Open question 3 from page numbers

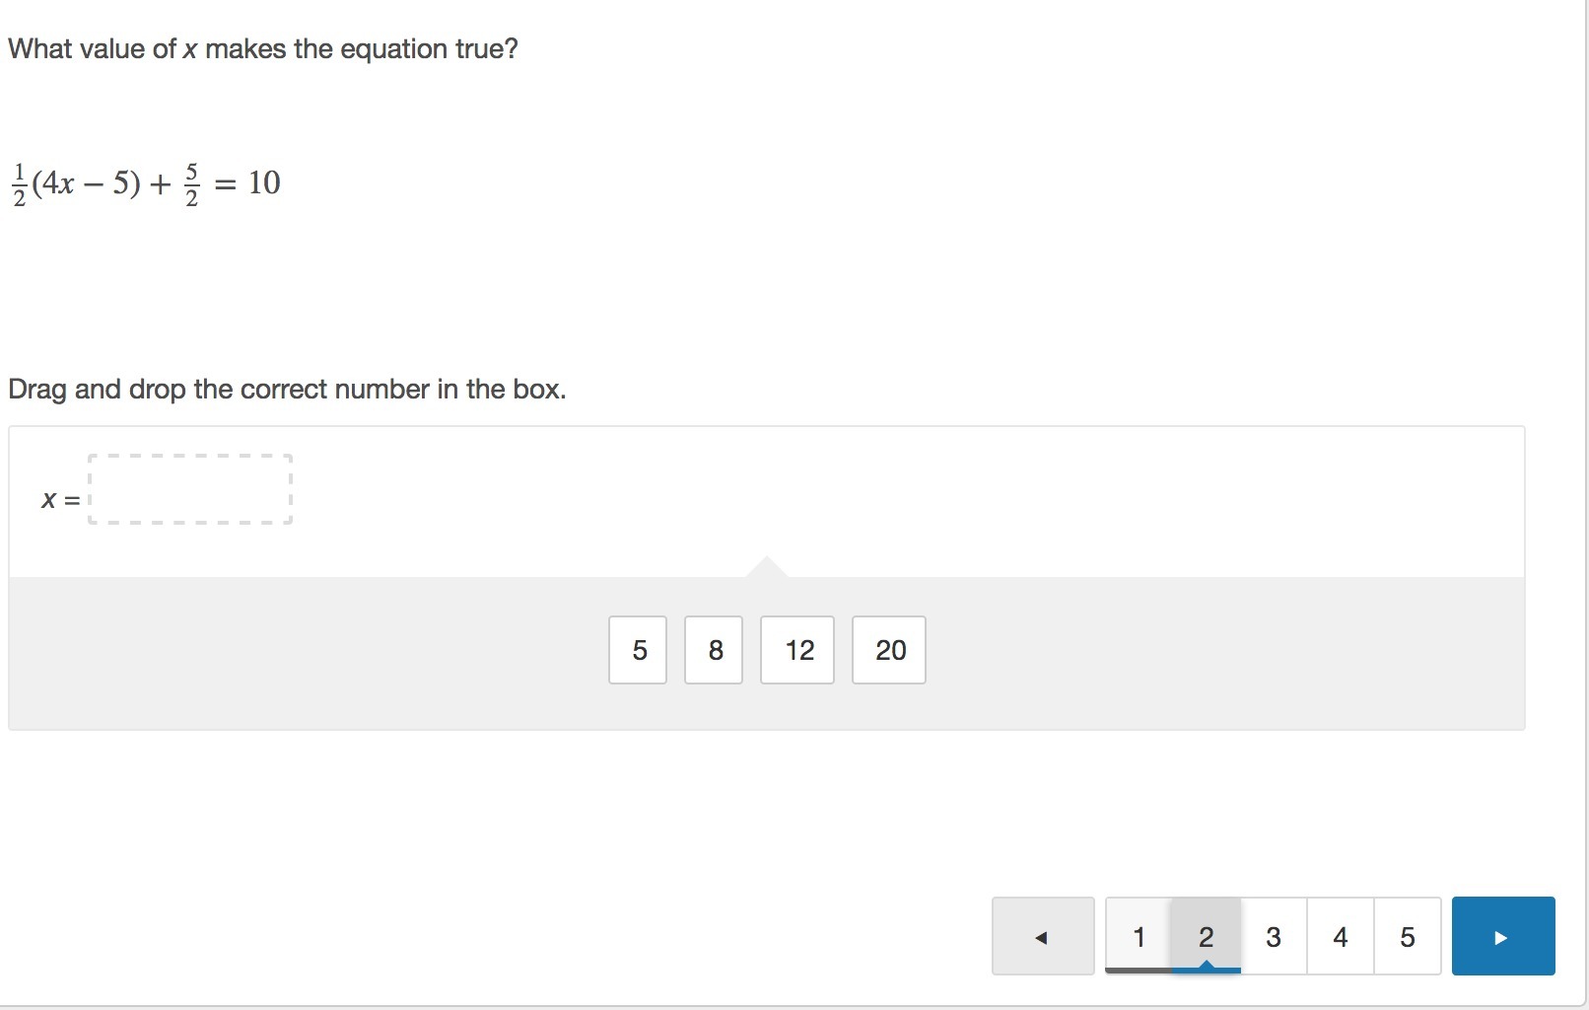(x=1273, y=936)
